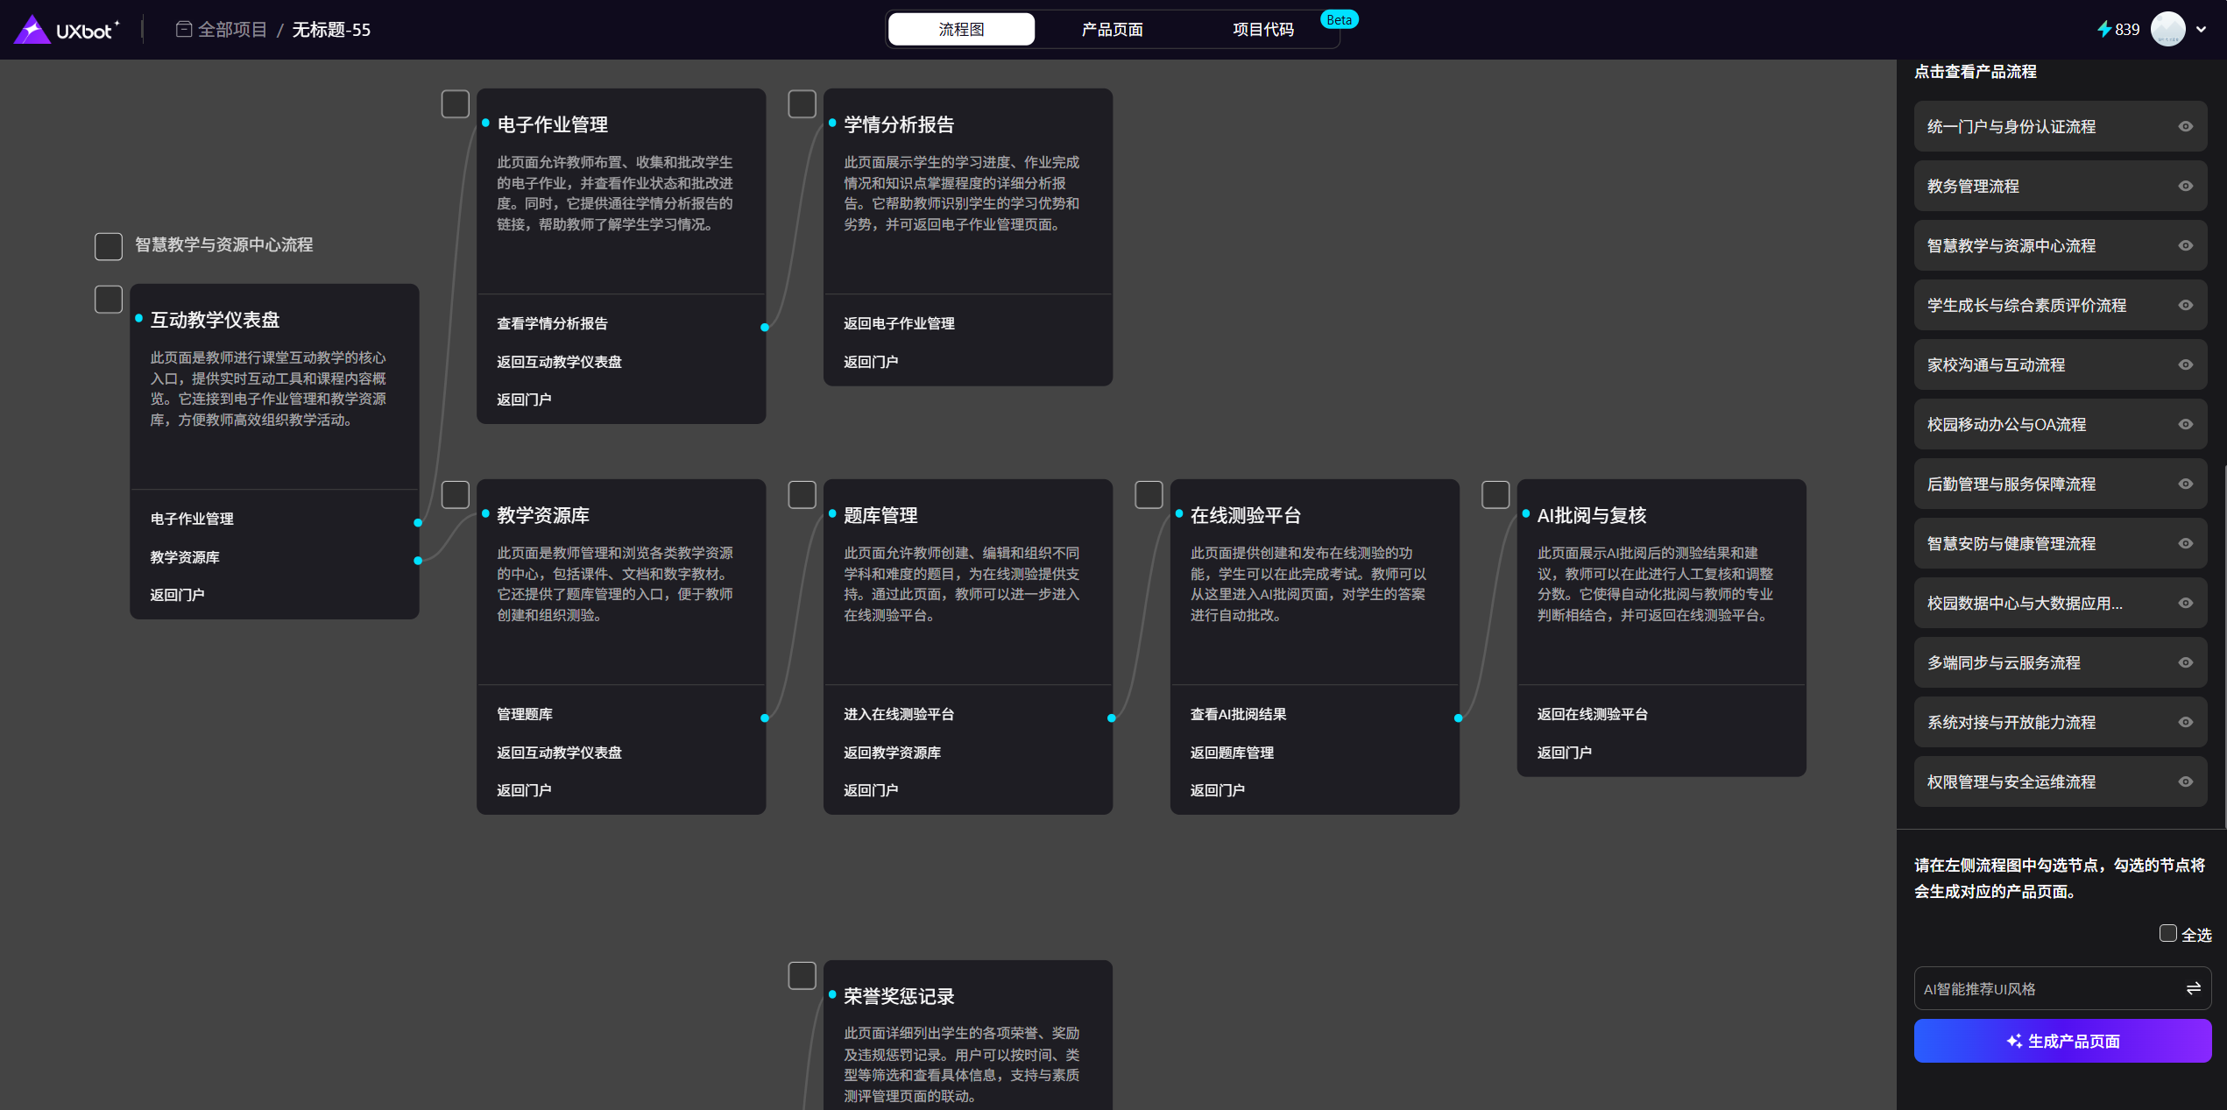The width and height of the screenshot is (2227, 1110).
Task: Open the user avatar profile
Action: (2167, 30)
